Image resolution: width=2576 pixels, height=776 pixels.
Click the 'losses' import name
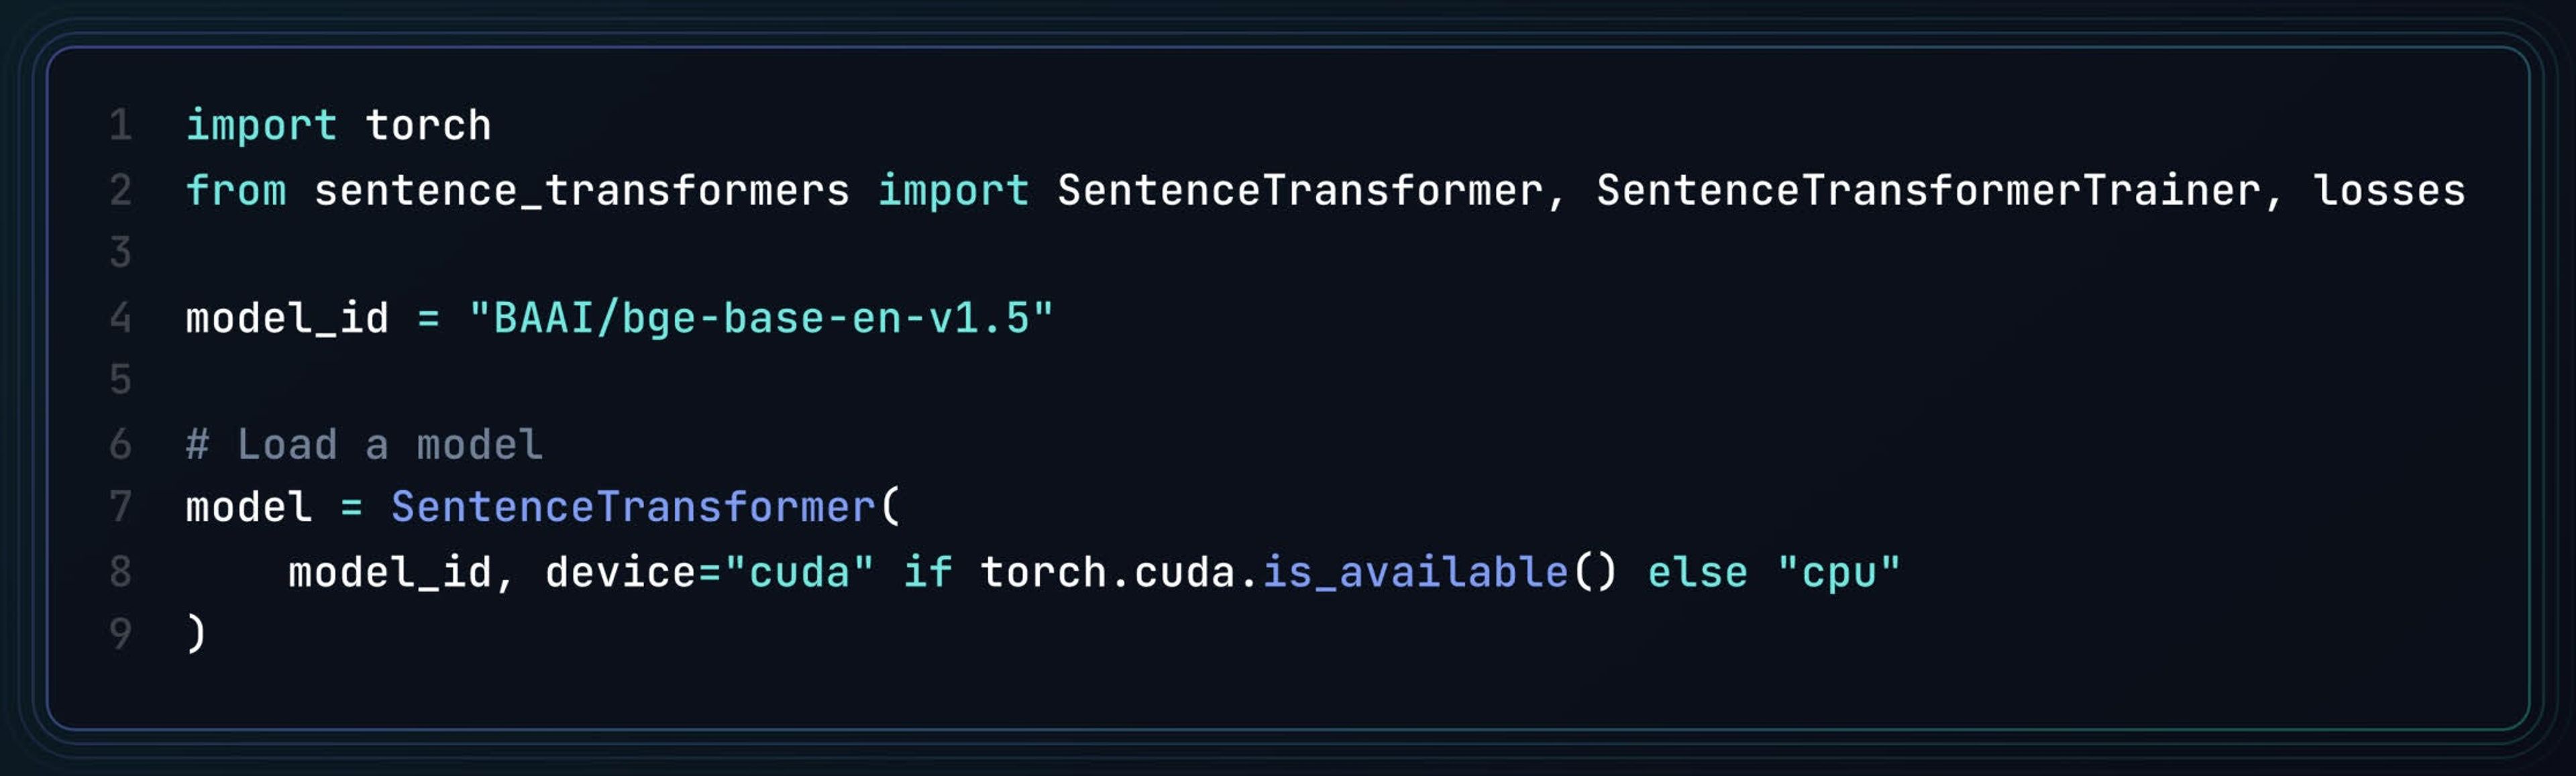2390,190
